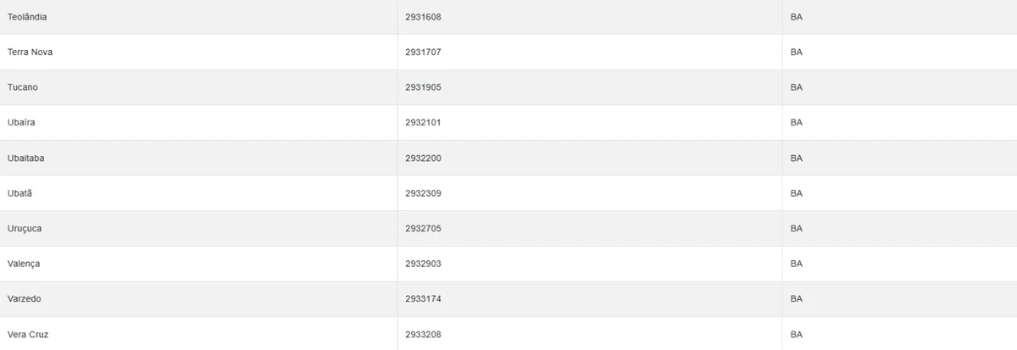This screenshot has width=1017, height=350.
Task: Click the code 2932705 cell
Action: click(423, 229)
